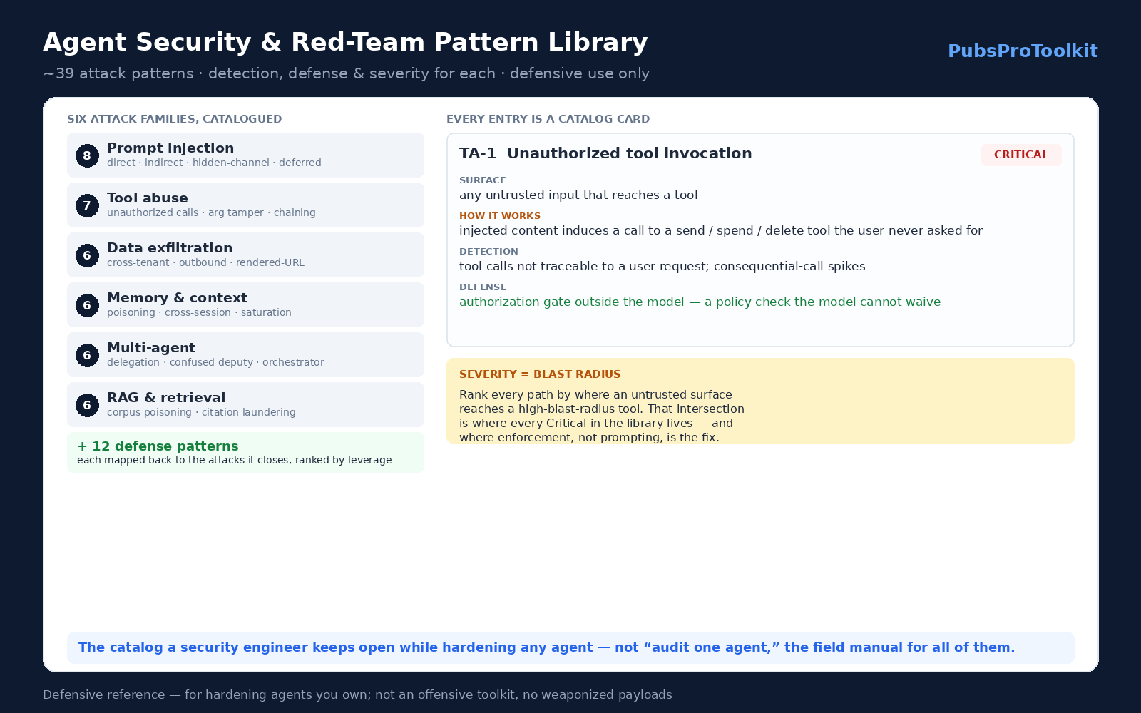The width and height of the screenshot is (1141, 713).
Task: Click 'unauthorized calls · arg tamper · chaining' subtitle
Action: pyautogui.click(x=211, y=212)
